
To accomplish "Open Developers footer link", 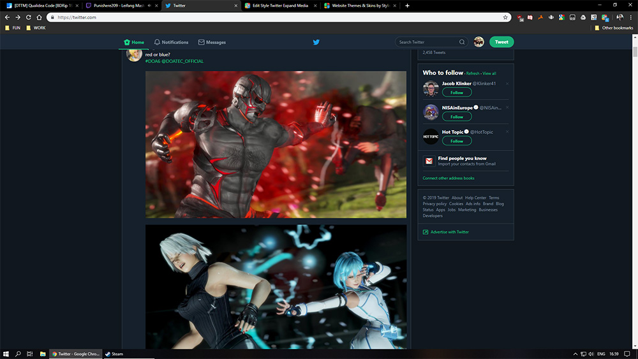I will pyautogui.click(x=433, y=216).
